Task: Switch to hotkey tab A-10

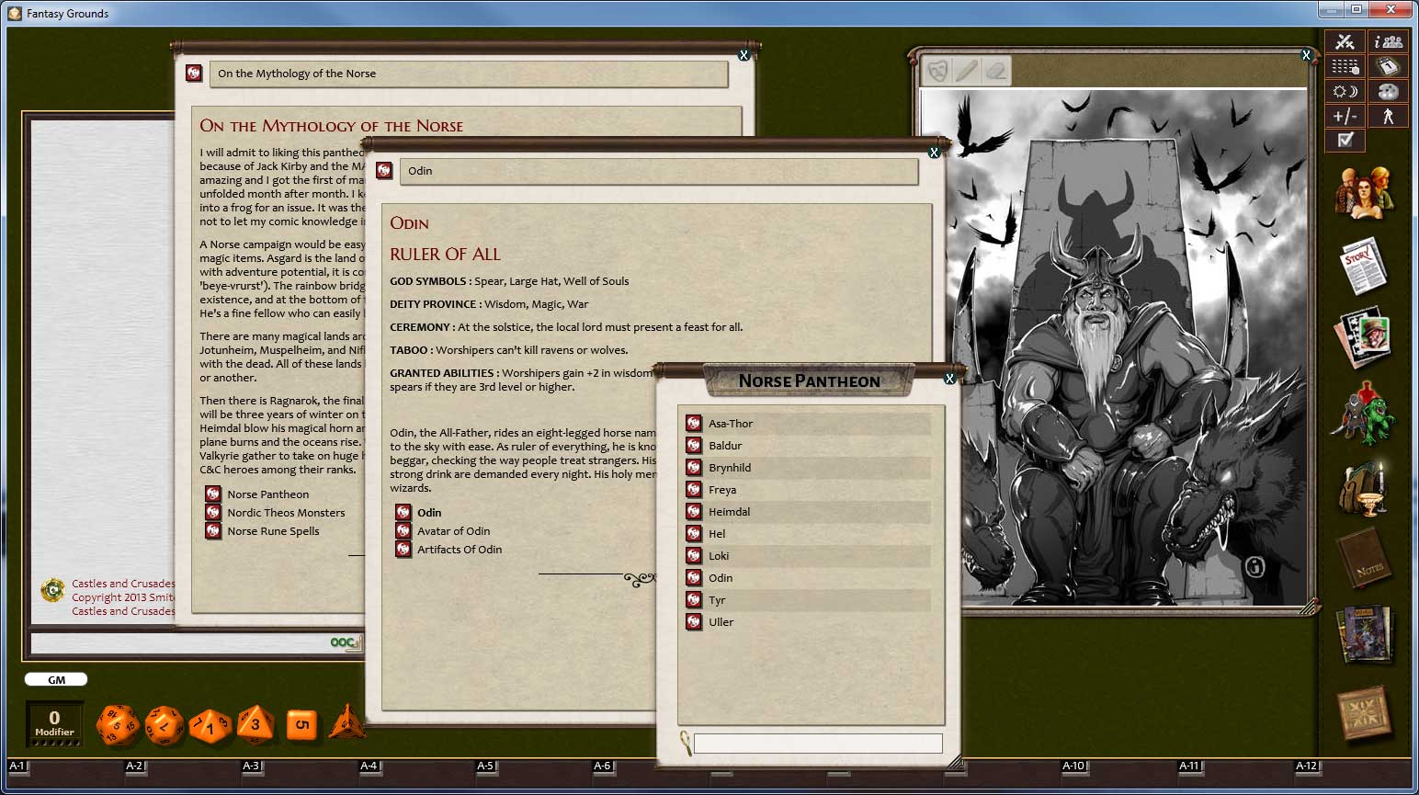Action: coord(1072,766)
